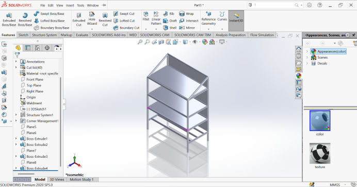Open the MMGS unit system selector
The width and height of the screenshot is (357, 187).
(335, 185)
